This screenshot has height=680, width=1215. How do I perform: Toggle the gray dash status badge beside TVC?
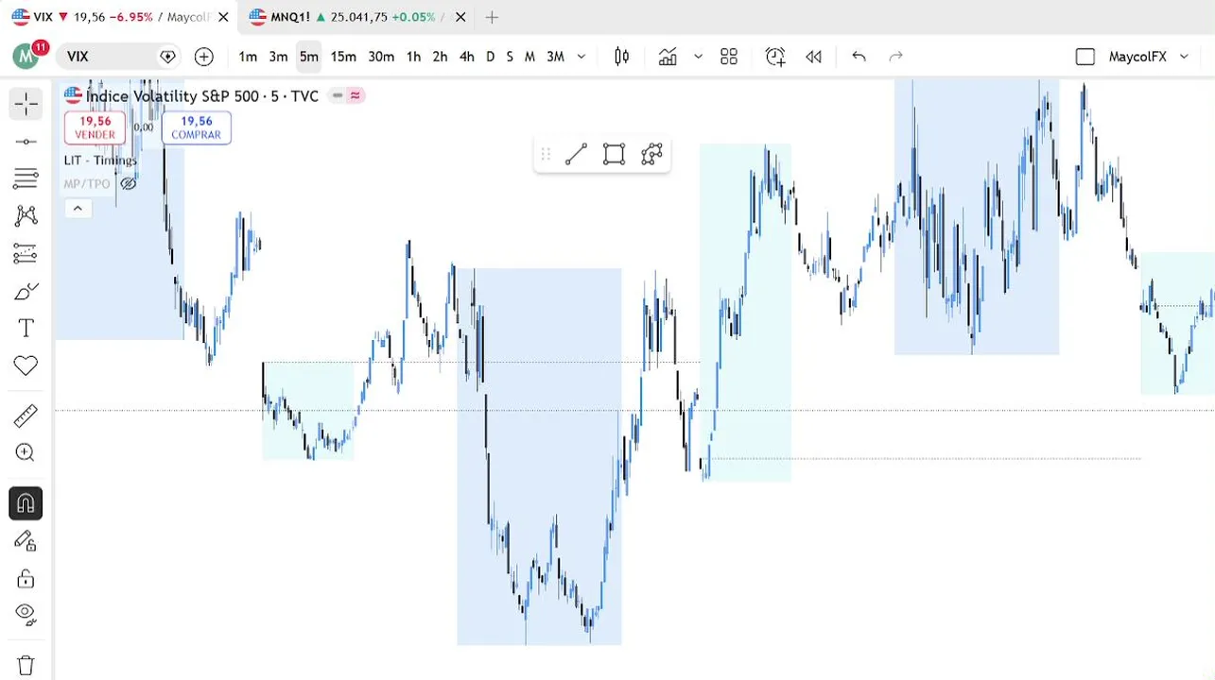pos(338,95)
